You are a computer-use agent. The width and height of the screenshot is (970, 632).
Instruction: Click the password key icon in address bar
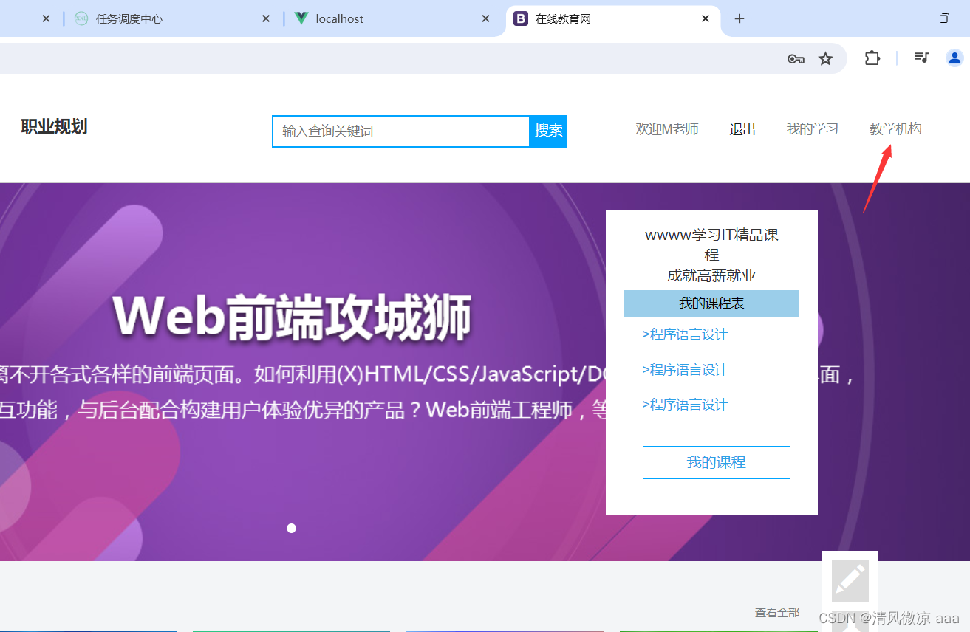[796, 59]
